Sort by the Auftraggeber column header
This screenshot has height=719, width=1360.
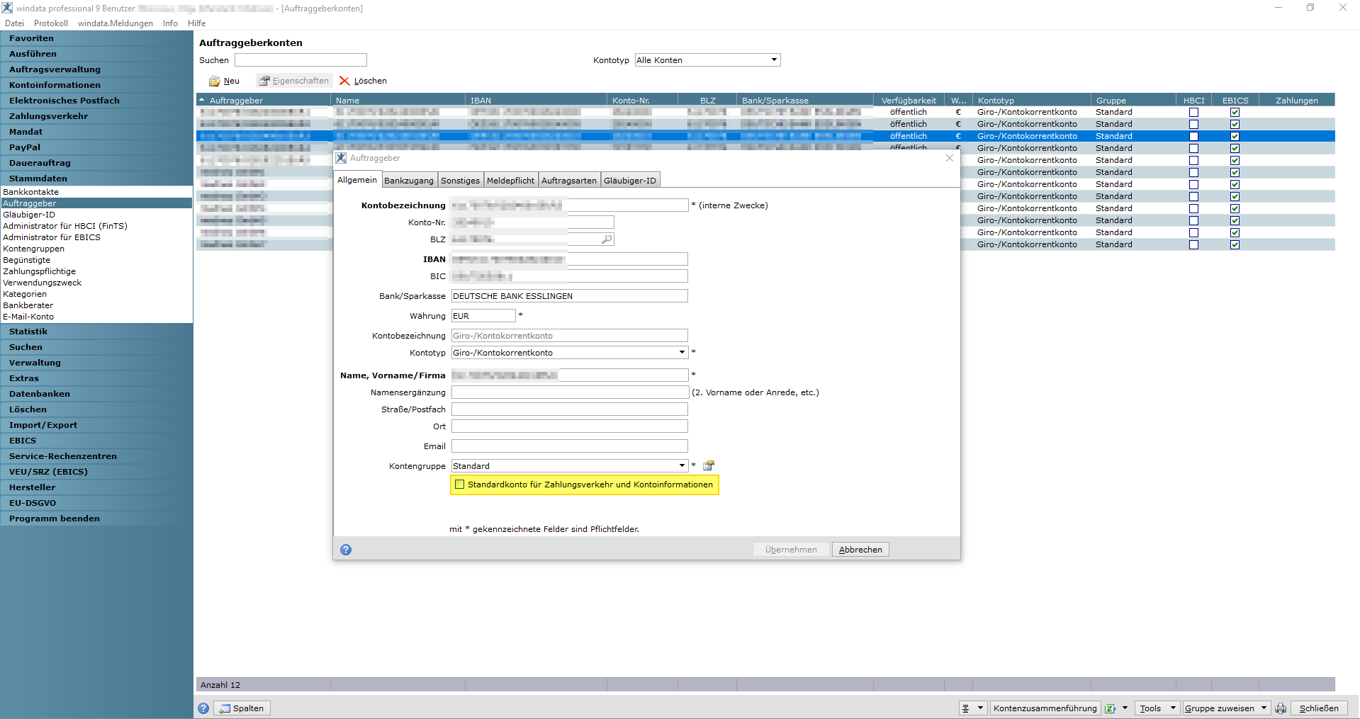point(263,101)
